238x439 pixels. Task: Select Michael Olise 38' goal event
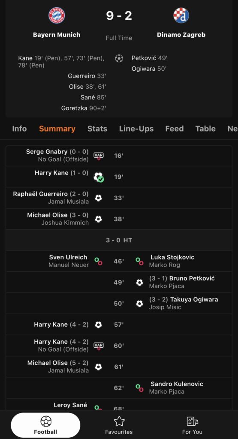[x=119, y=219]
